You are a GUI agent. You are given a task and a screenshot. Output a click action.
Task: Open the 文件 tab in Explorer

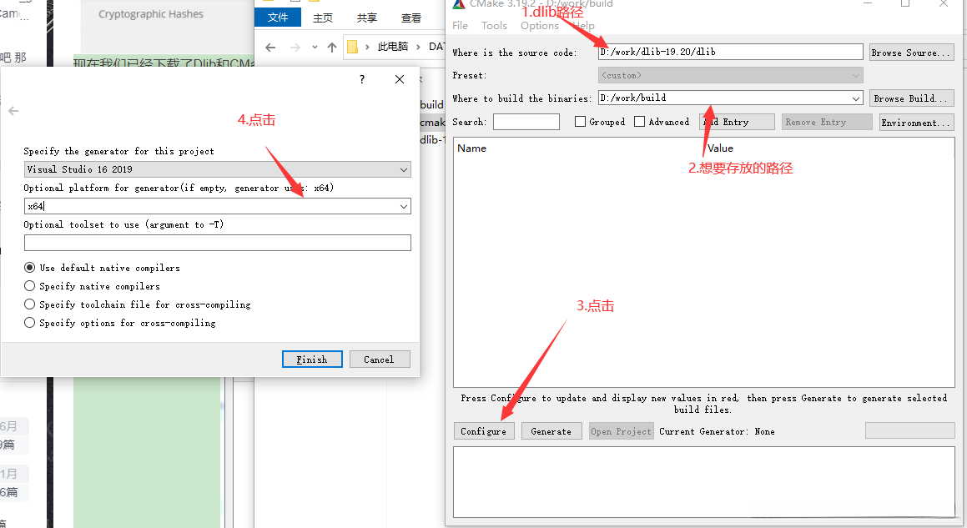click(278, 18)
